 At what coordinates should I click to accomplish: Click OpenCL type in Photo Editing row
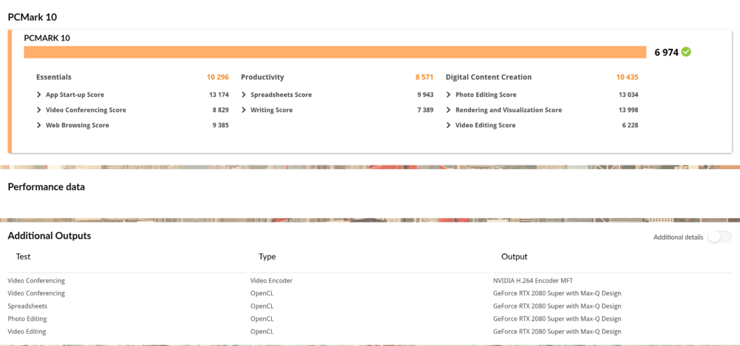pyautogui.click(x=262, y=319)
